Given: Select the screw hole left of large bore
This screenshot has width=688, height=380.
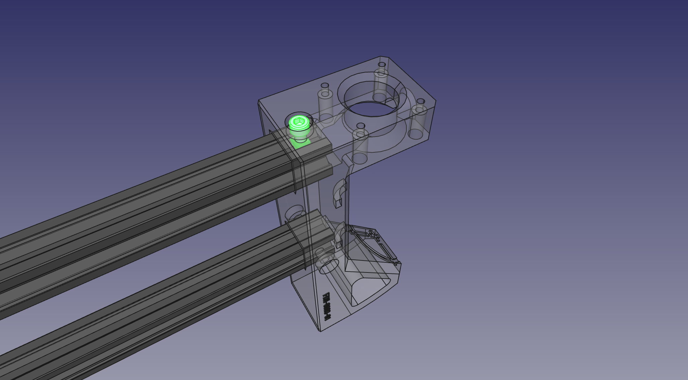Looking at the screenshot, I should point(324,86).
